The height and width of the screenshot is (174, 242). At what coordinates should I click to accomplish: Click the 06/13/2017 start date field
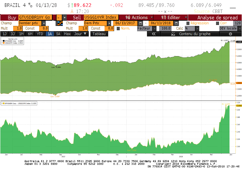pyautogui.click(x=125, y=23)
